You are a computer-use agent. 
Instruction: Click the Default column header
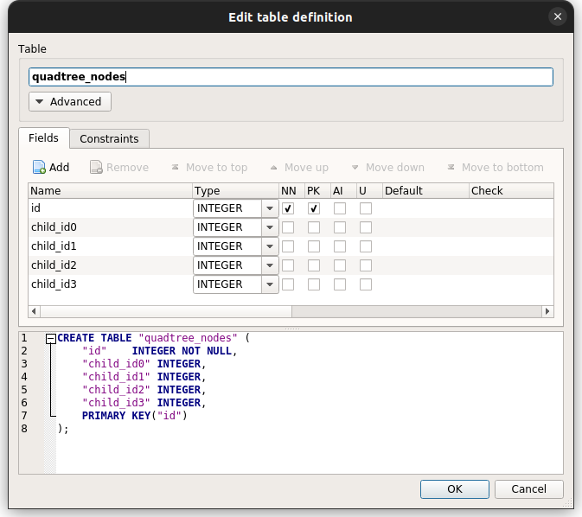(425, 191)
